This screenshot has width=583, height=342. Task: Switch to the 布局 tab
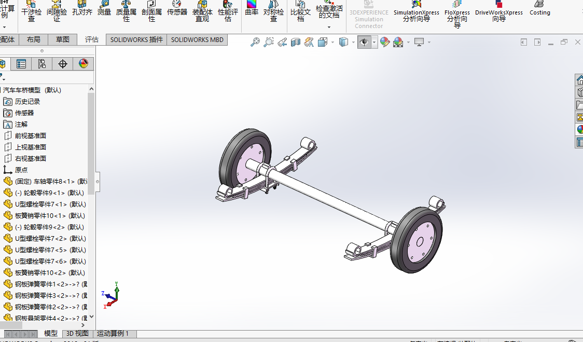(x=34, y=39)
